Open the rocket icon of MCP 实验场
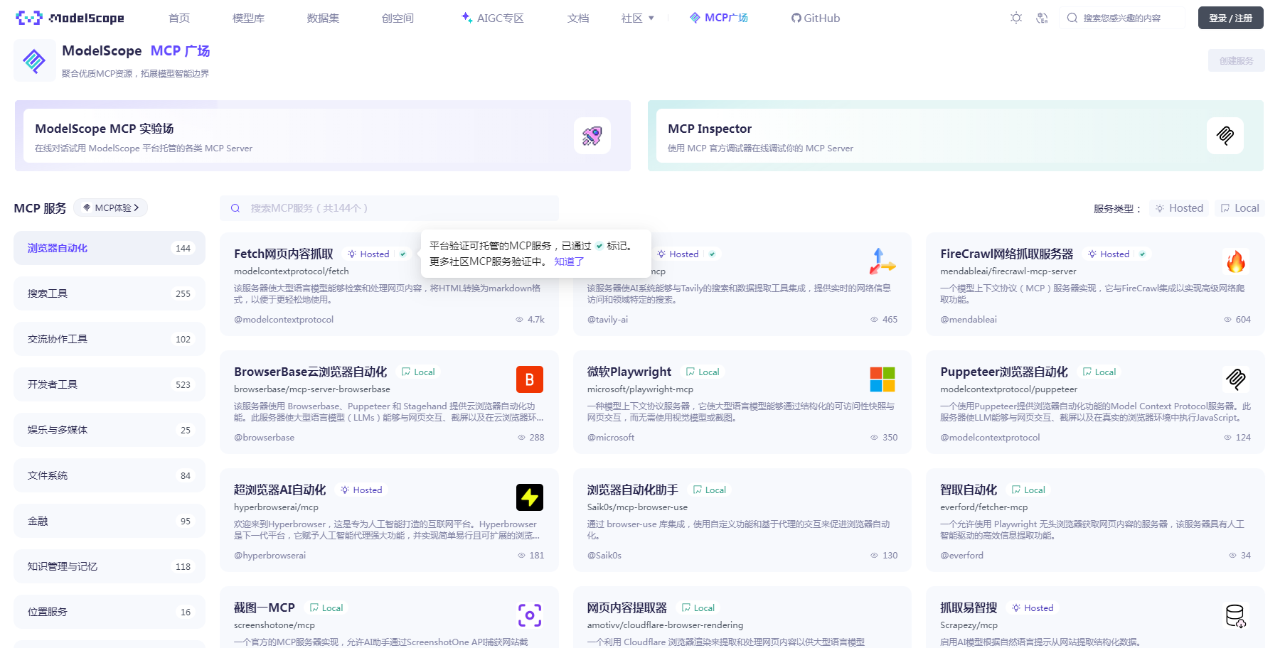1285x648 pixels. point(592,136)
